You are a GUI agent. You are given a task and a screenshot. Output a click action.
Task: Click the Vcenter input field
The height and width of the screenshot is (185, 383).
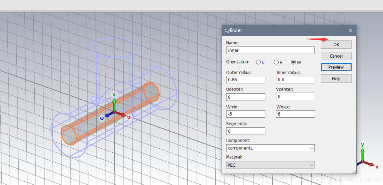[296, 97]
